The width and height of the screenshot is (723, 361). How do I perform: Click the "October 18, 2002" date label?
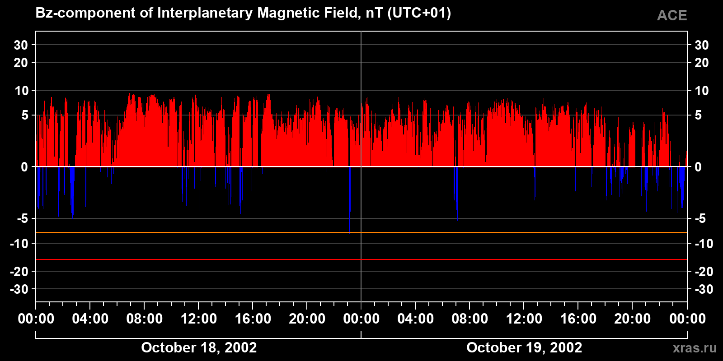tap(199, 347)
